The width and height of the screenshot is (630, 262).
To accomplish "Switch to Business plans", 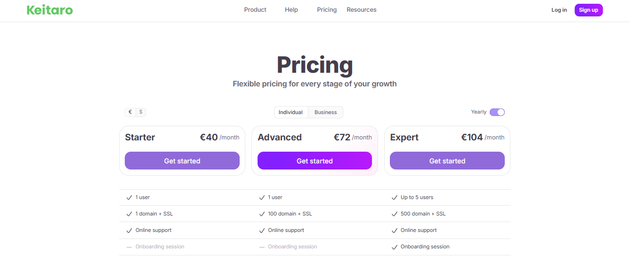I will coord(326,112).
